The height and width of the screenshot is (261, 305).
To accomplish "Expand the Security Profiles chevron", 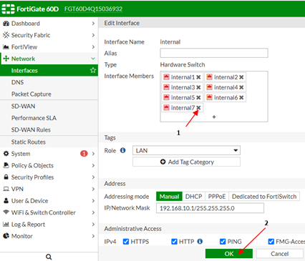I will click(x=93, y=177).
